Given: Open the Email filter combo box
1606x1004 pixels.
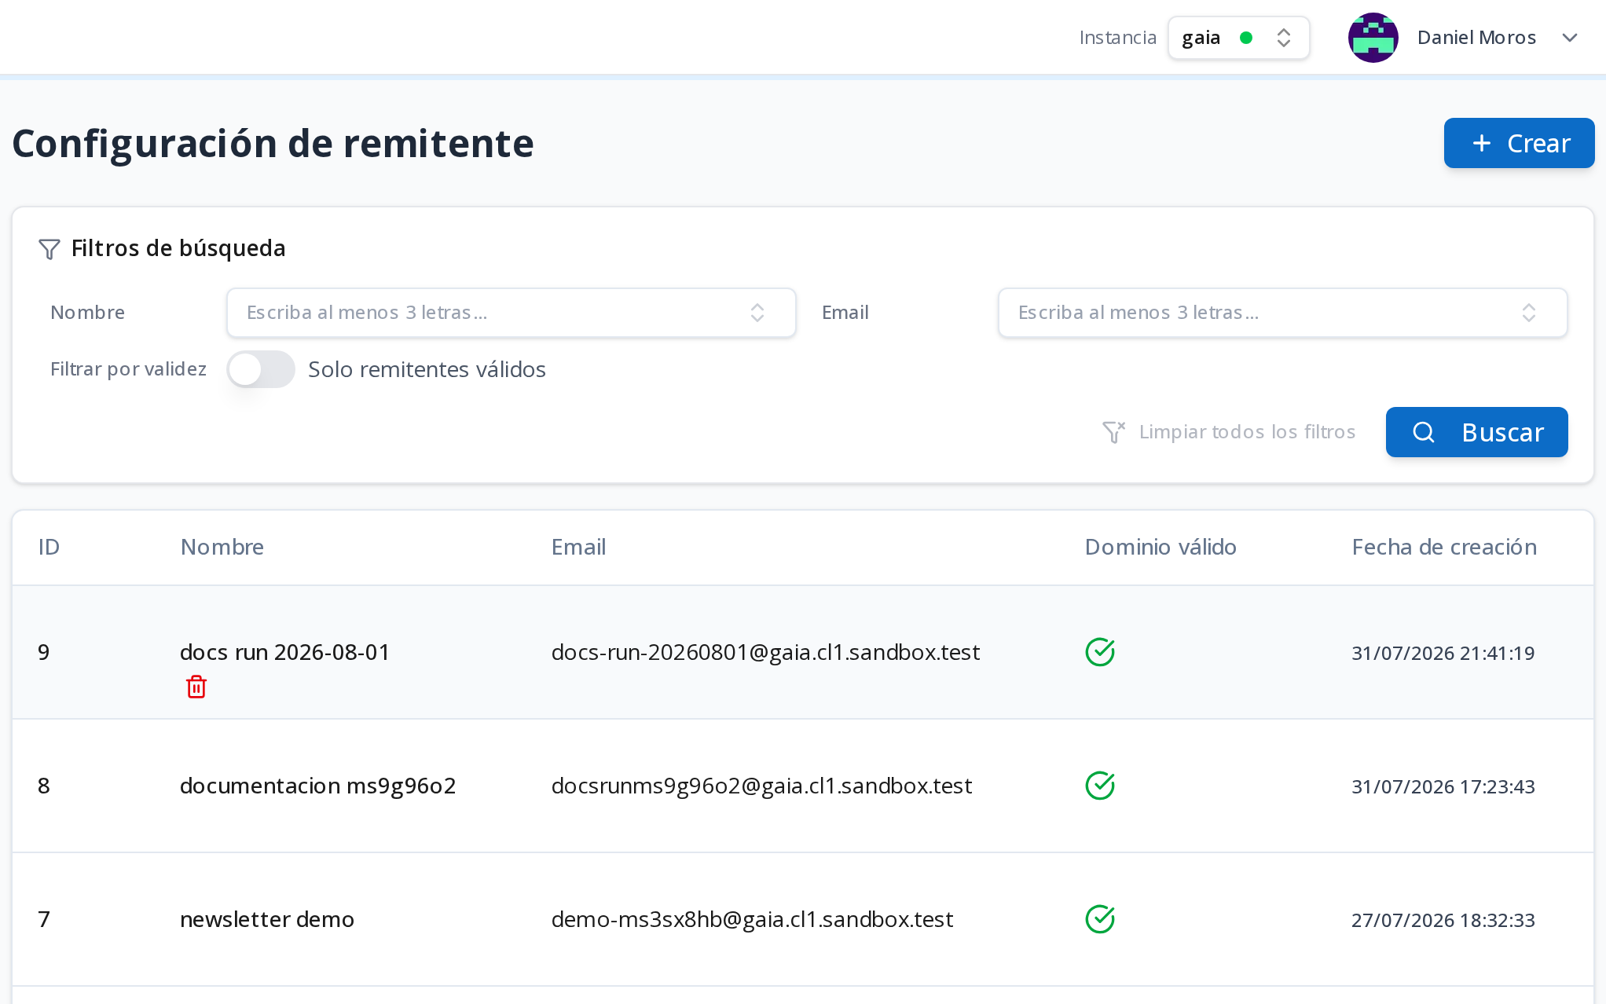Looking at the screenshot, I should click(x=1282, y=313).
